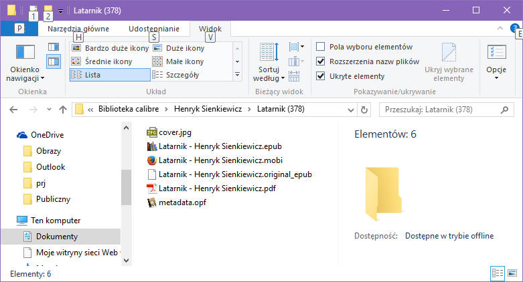Toggle the Ukryte elementy checkbox

coord(321,76)
